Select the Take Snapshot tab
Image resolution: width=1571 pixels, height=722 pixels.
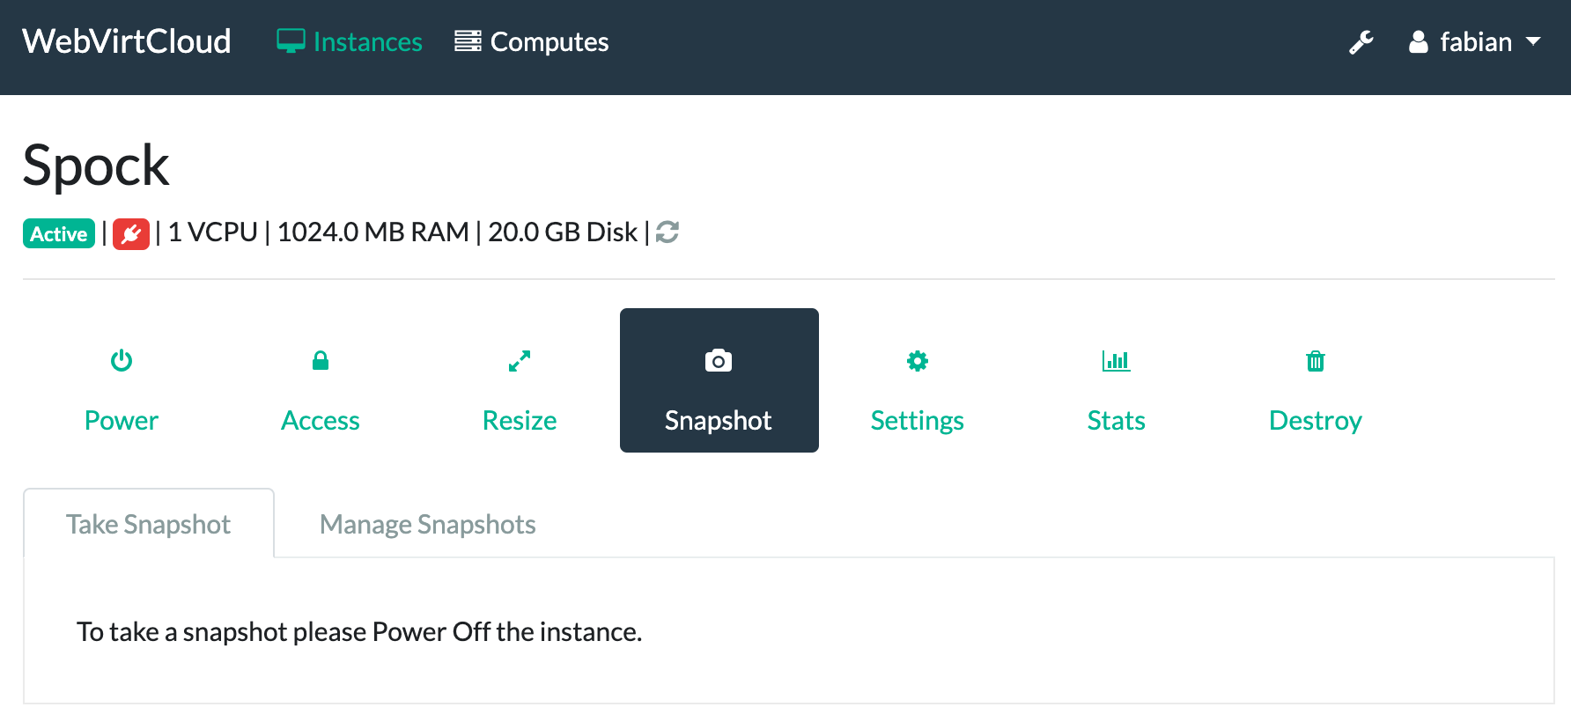coord(148,524)
